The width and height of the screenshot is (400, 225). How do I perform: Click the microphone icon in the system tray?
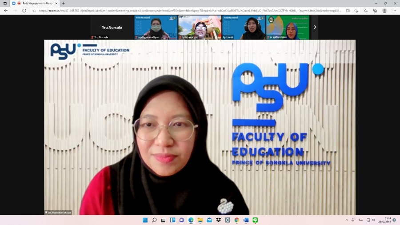coord(352,220)
